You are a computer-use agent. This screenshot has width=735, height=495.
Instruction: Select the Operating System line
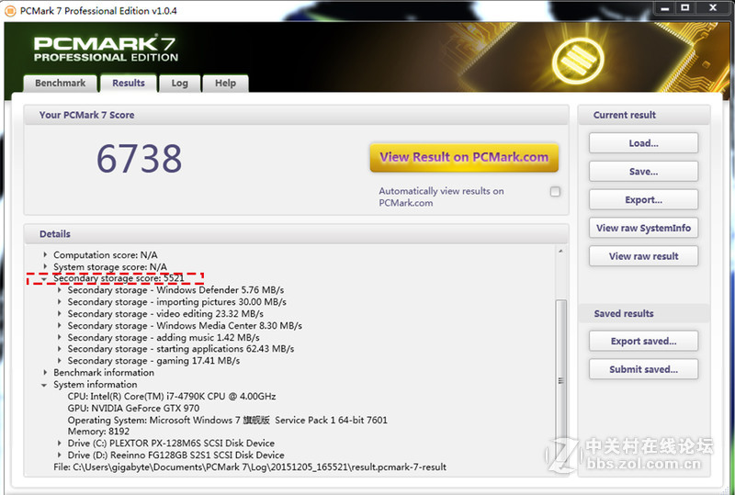(227, 420)
